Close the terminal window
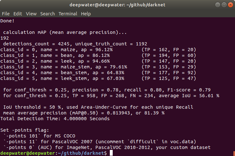235x156 pixels. [230, 5]
